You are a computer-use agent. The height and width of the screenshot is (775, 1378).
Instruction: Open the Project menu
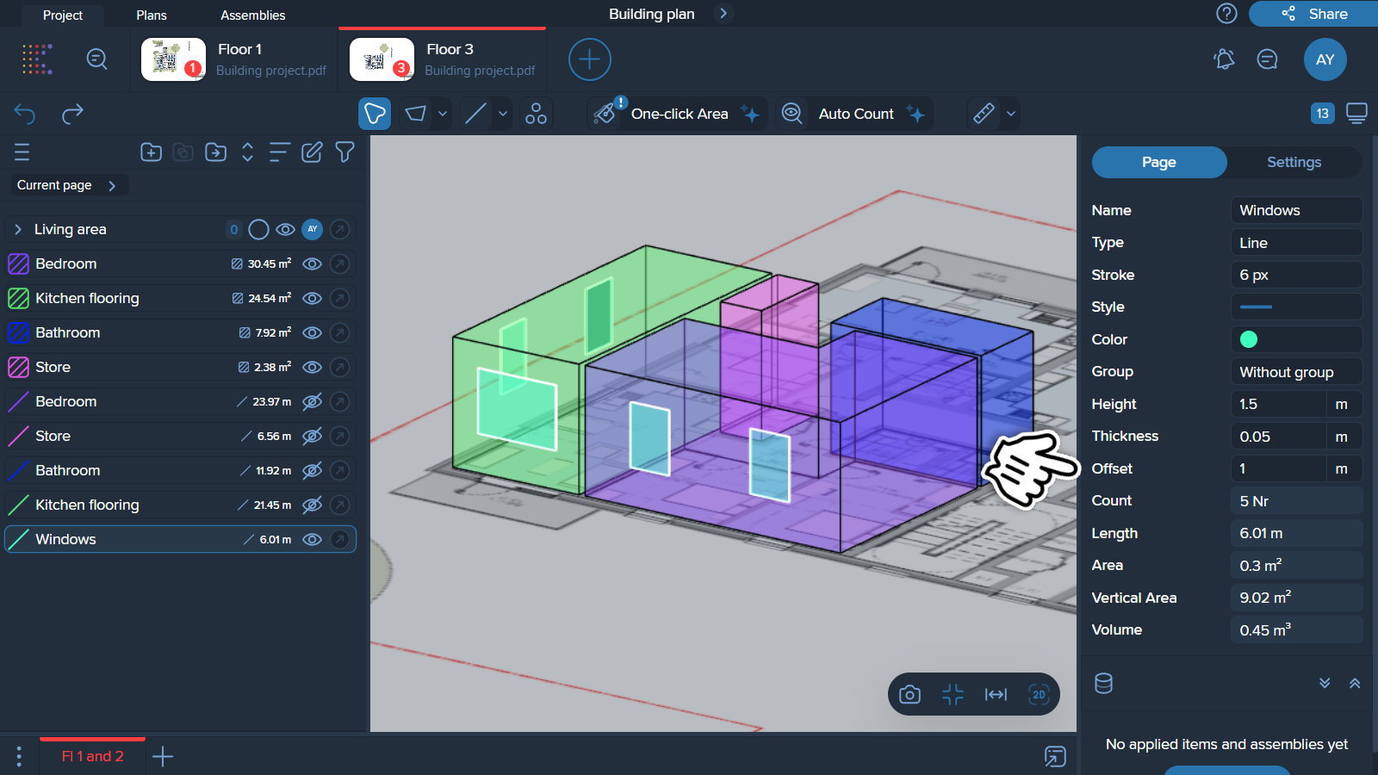pos(63,15)
